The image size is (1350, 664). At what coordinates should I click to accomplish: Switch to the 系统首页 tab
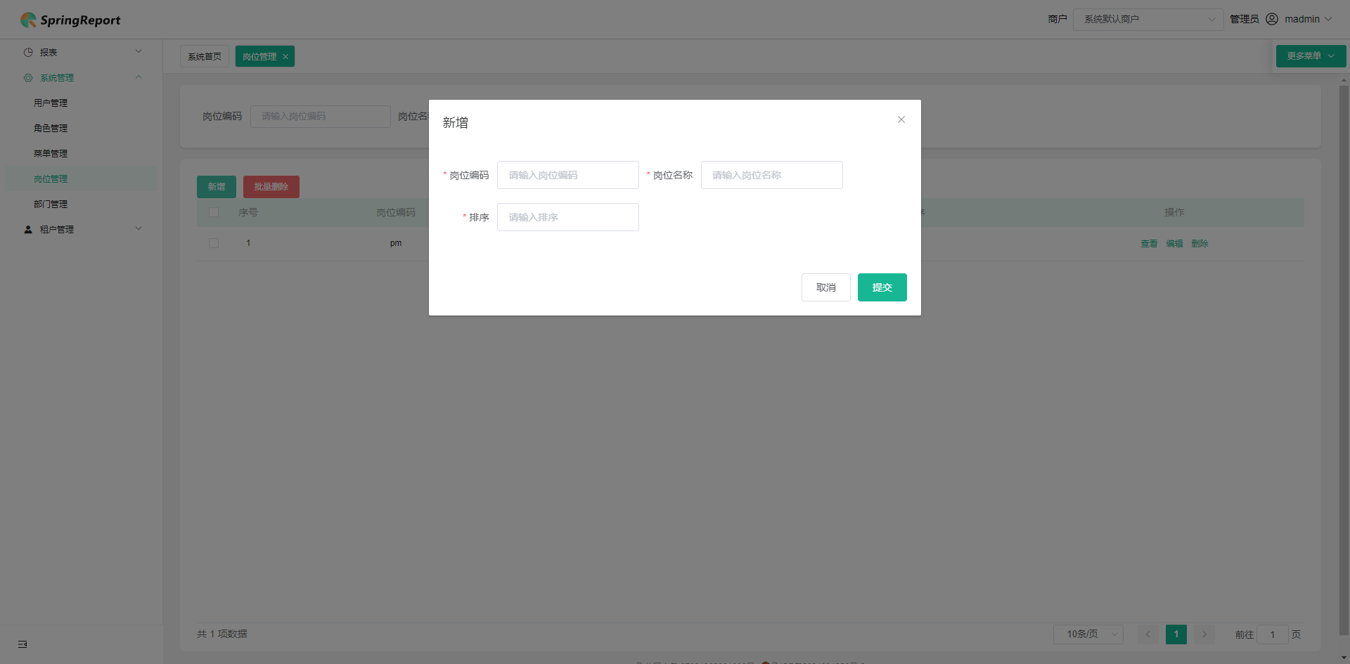click(205, 56)
